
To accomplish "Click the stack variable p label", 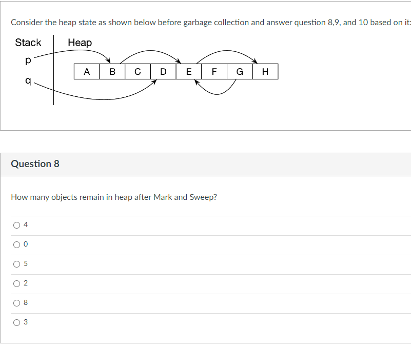I will click(28, 60).
